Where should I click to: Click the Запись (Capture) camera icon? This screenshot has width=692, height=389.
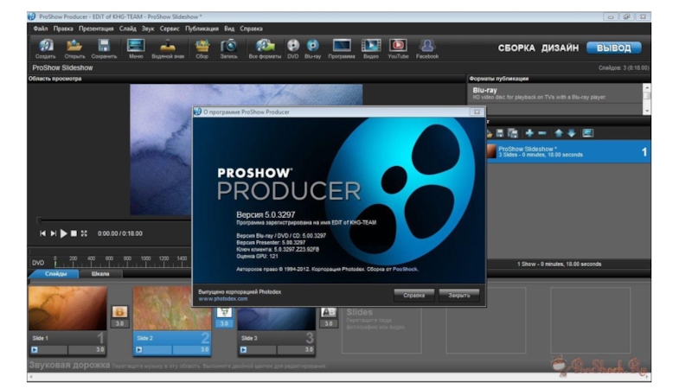pyautogui.click(x=229, y=47)
